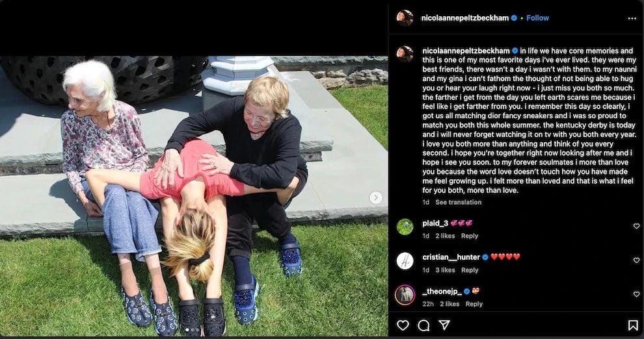
Task: Open the comment bubble icon
Action: [423, 325]
